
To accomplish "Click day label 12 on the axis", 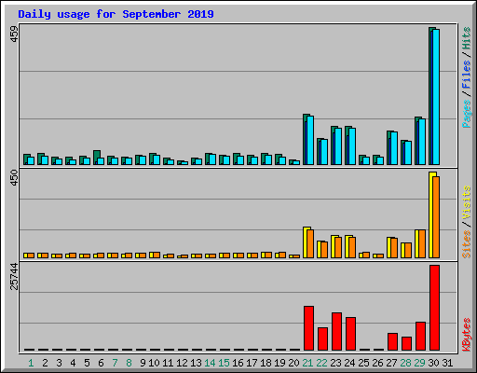I will point(182,363).
